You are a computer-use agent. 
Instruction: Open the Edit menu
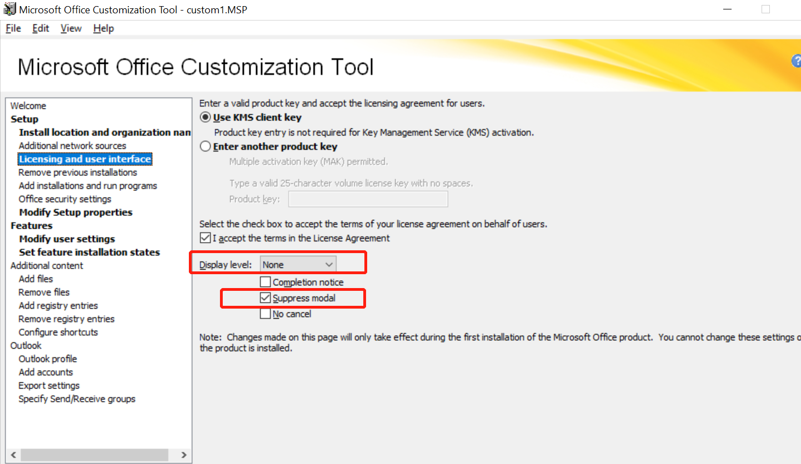pos(41,28)
